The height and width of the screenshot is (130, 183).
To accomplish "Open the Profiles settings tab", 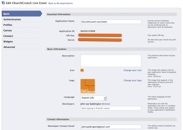I will 21,25.
